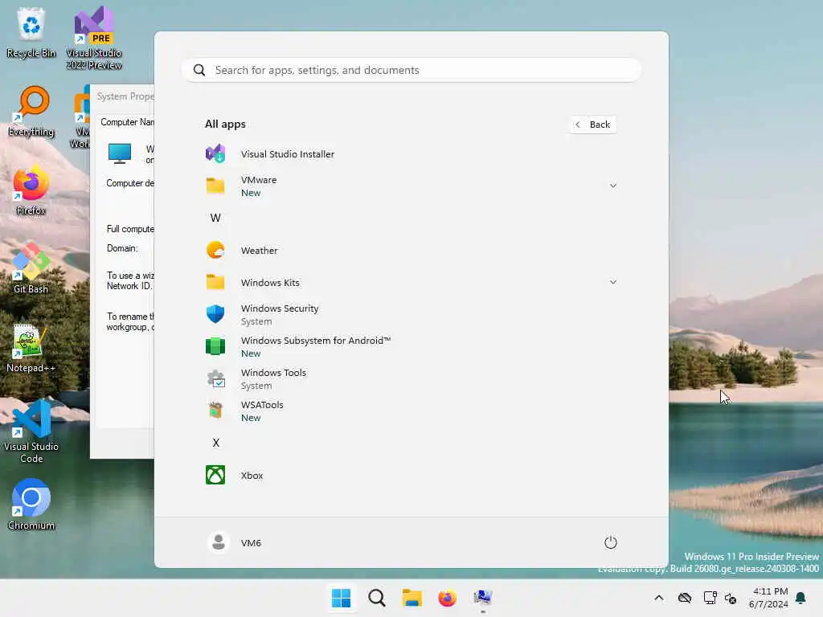The image size is (823, 617).
Task: Select the Git Bash desktop shortcut
Action: tap(31, 268)
